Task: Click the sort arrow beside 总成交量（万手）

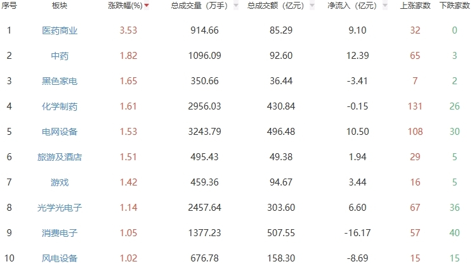Action: pyautogui.click(x=236, y=6)
